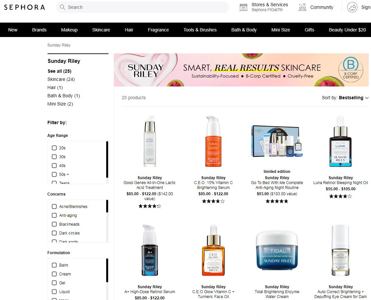Expand the Fragrance navigation menu
Viewport: 371px width, 300px height.
158,30
